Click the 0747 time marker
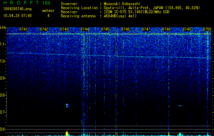 [146, 29]
